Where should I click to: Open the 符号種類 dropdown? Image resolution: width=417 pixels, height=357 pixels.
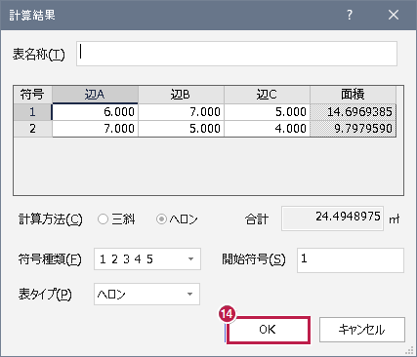[147, 258]
